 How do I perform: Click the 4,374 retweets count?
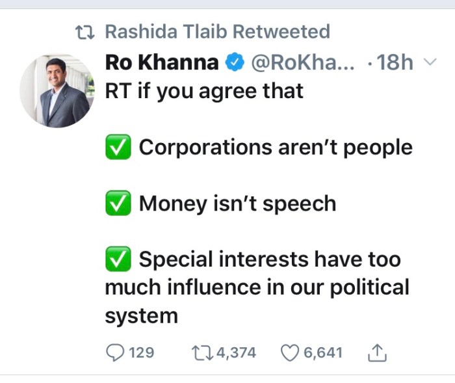[x=235, y=352]
